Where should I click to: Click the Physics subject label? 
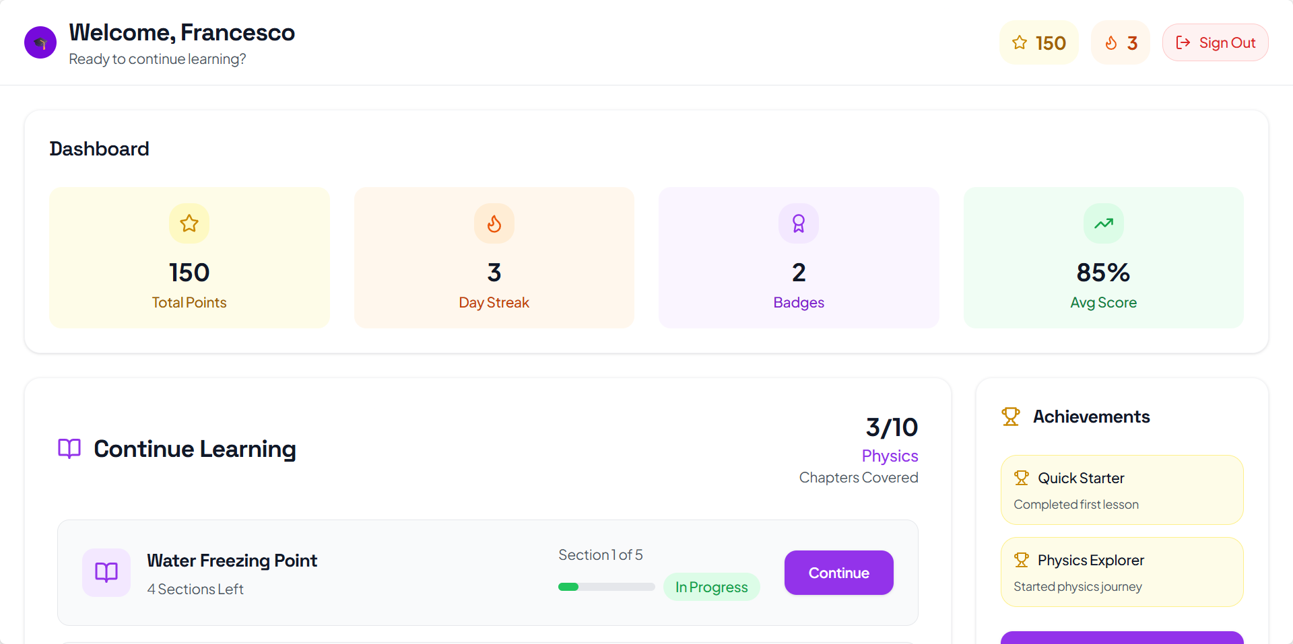point(890,456)
